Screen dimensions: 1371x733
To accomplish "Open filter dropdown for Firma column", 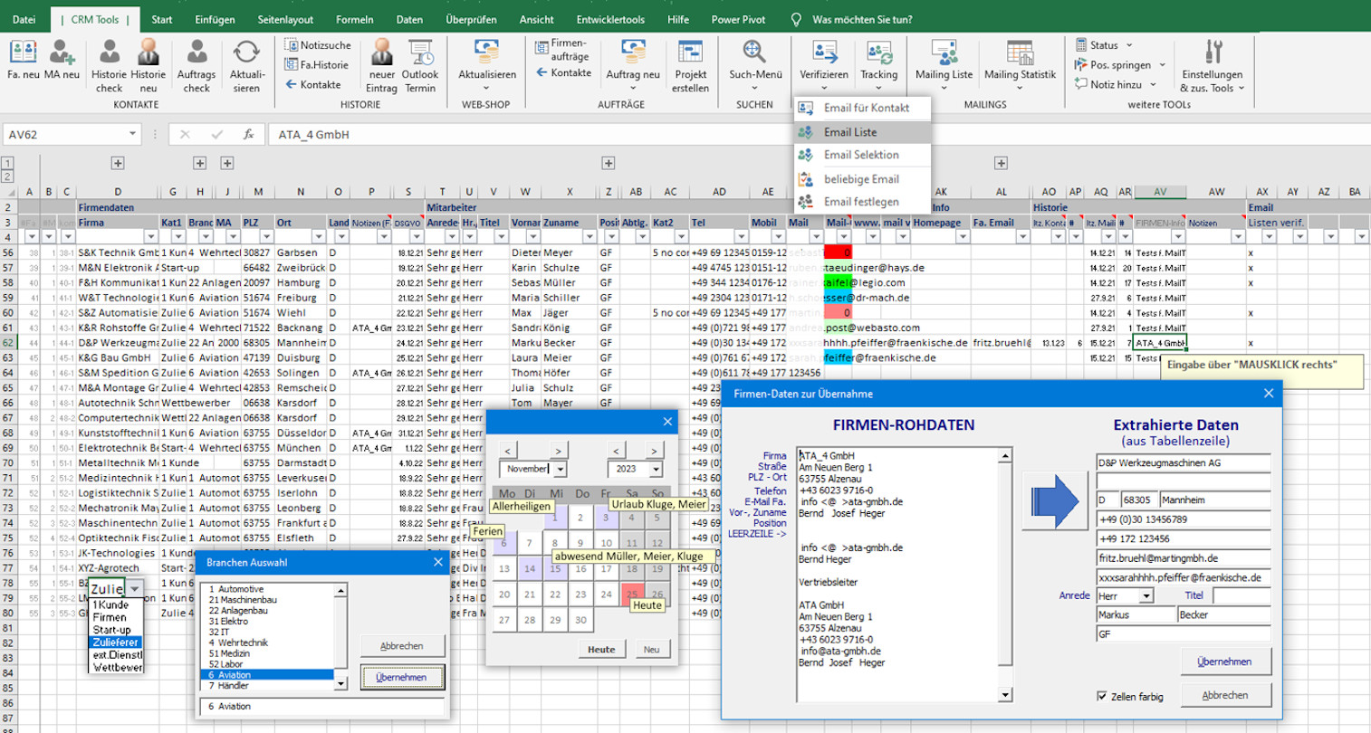I will tap(150, 237).
